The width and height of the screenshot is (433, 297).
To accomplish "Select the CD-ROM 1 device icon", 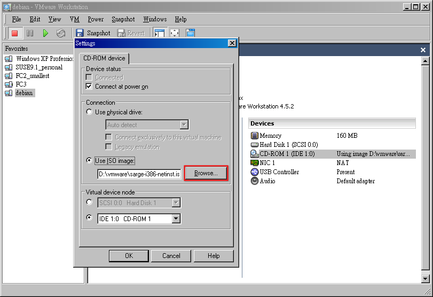I will (x=254, y=154).
